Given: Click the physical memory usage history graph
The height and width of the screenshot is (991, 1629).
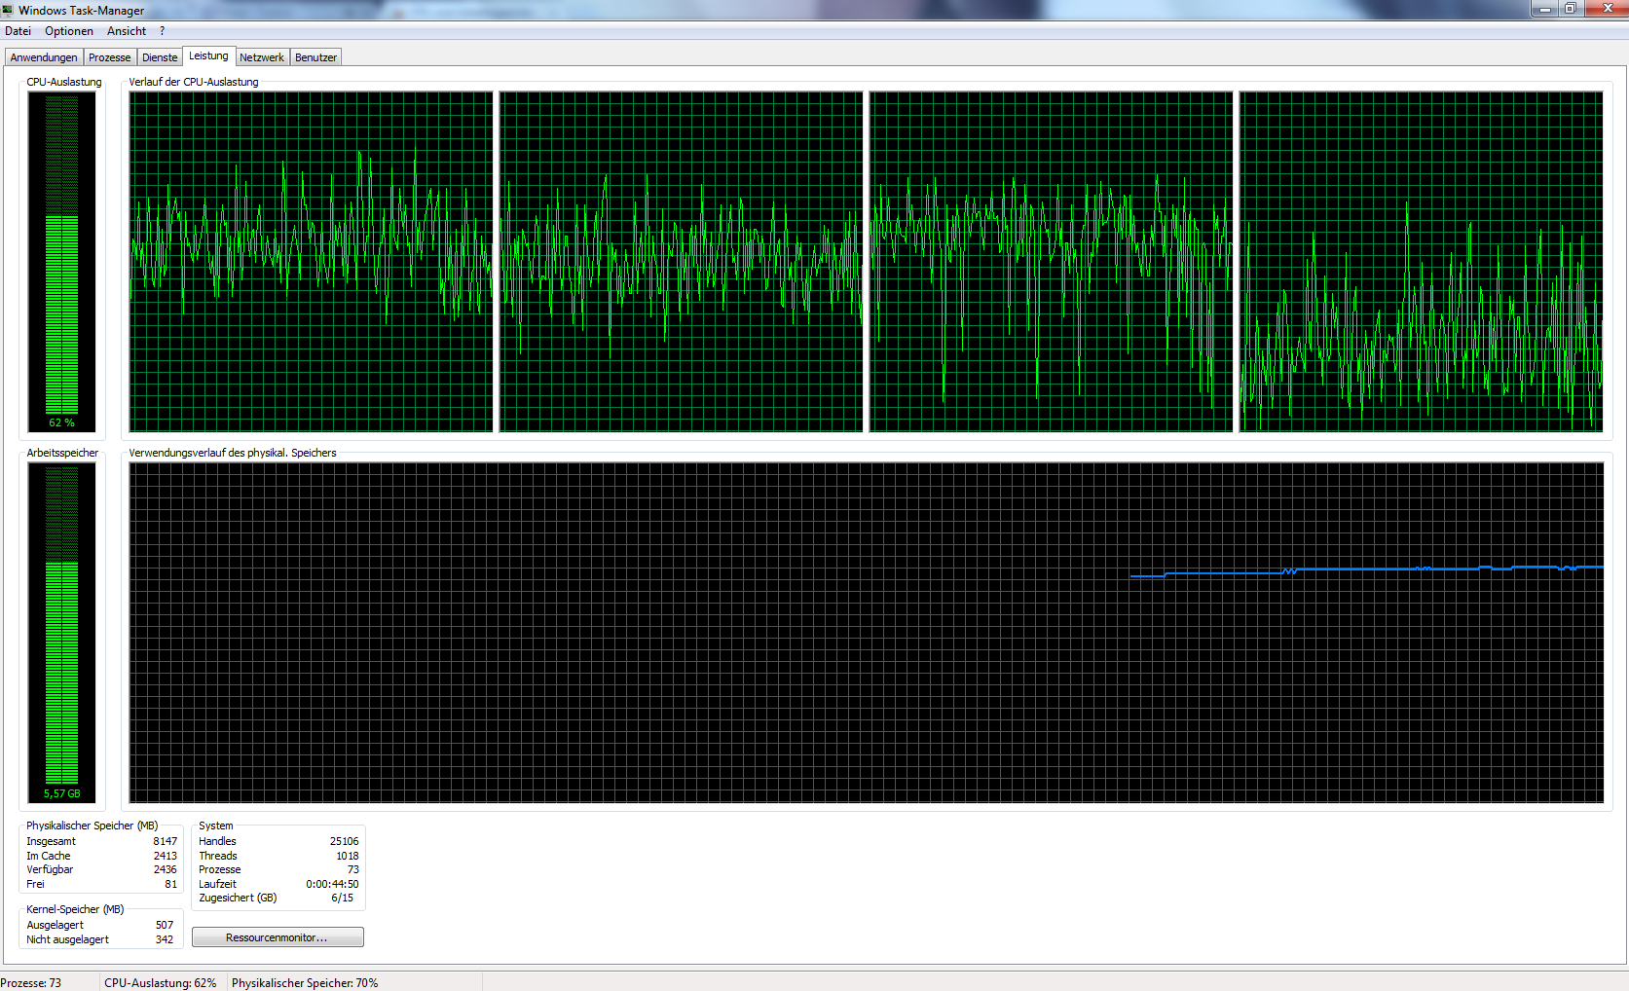Looking at the screenshot, I should [867, 633].
